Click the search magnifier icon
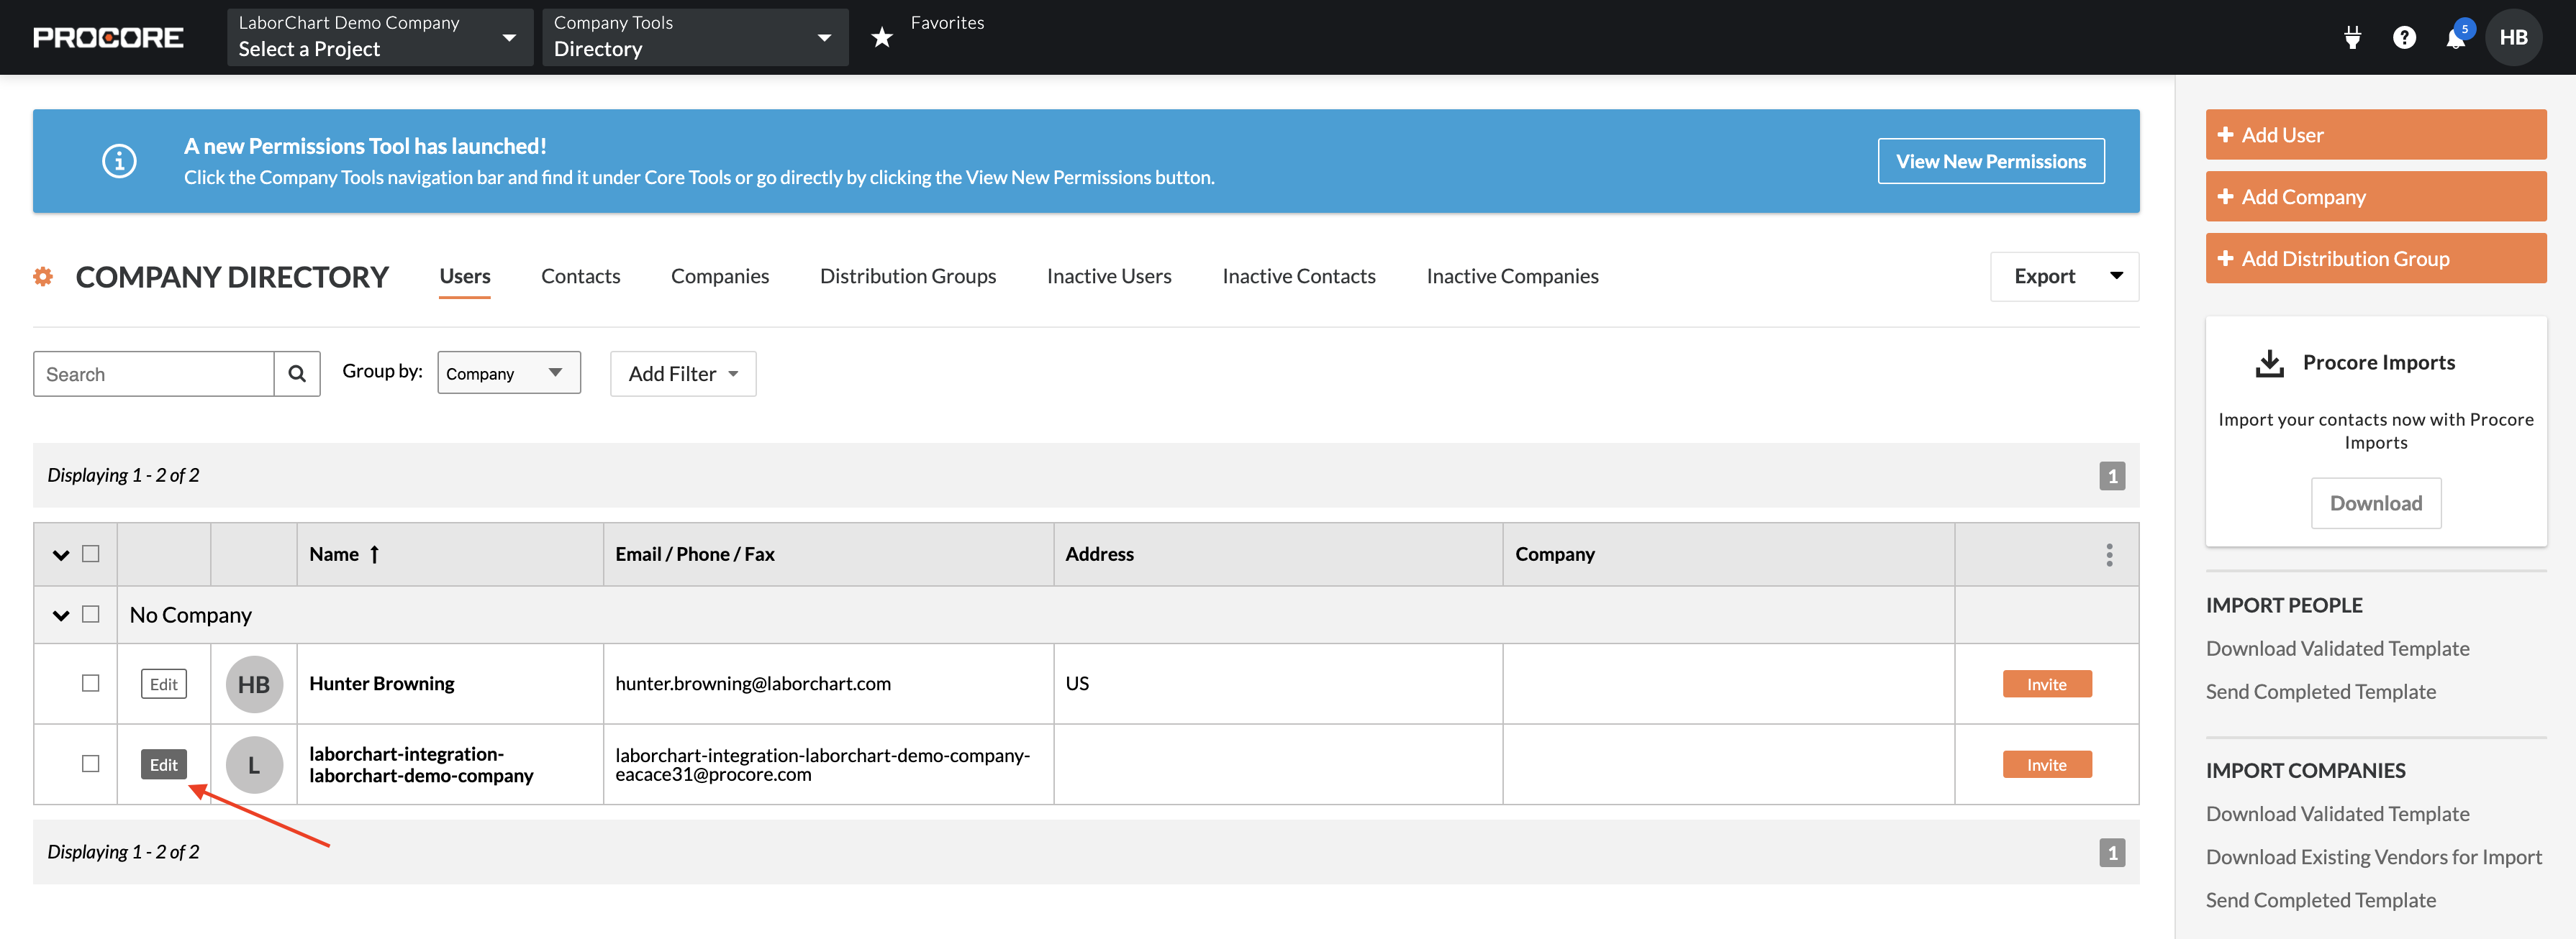2576x939 pixels. [297, 374]
